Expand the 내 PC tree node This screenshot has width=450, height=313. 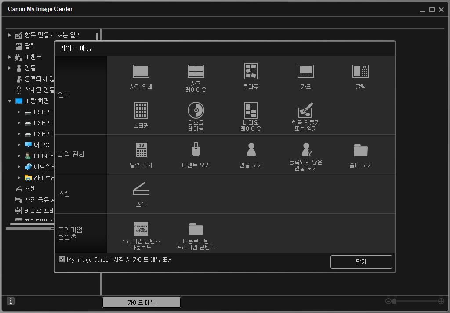(18, 145)
